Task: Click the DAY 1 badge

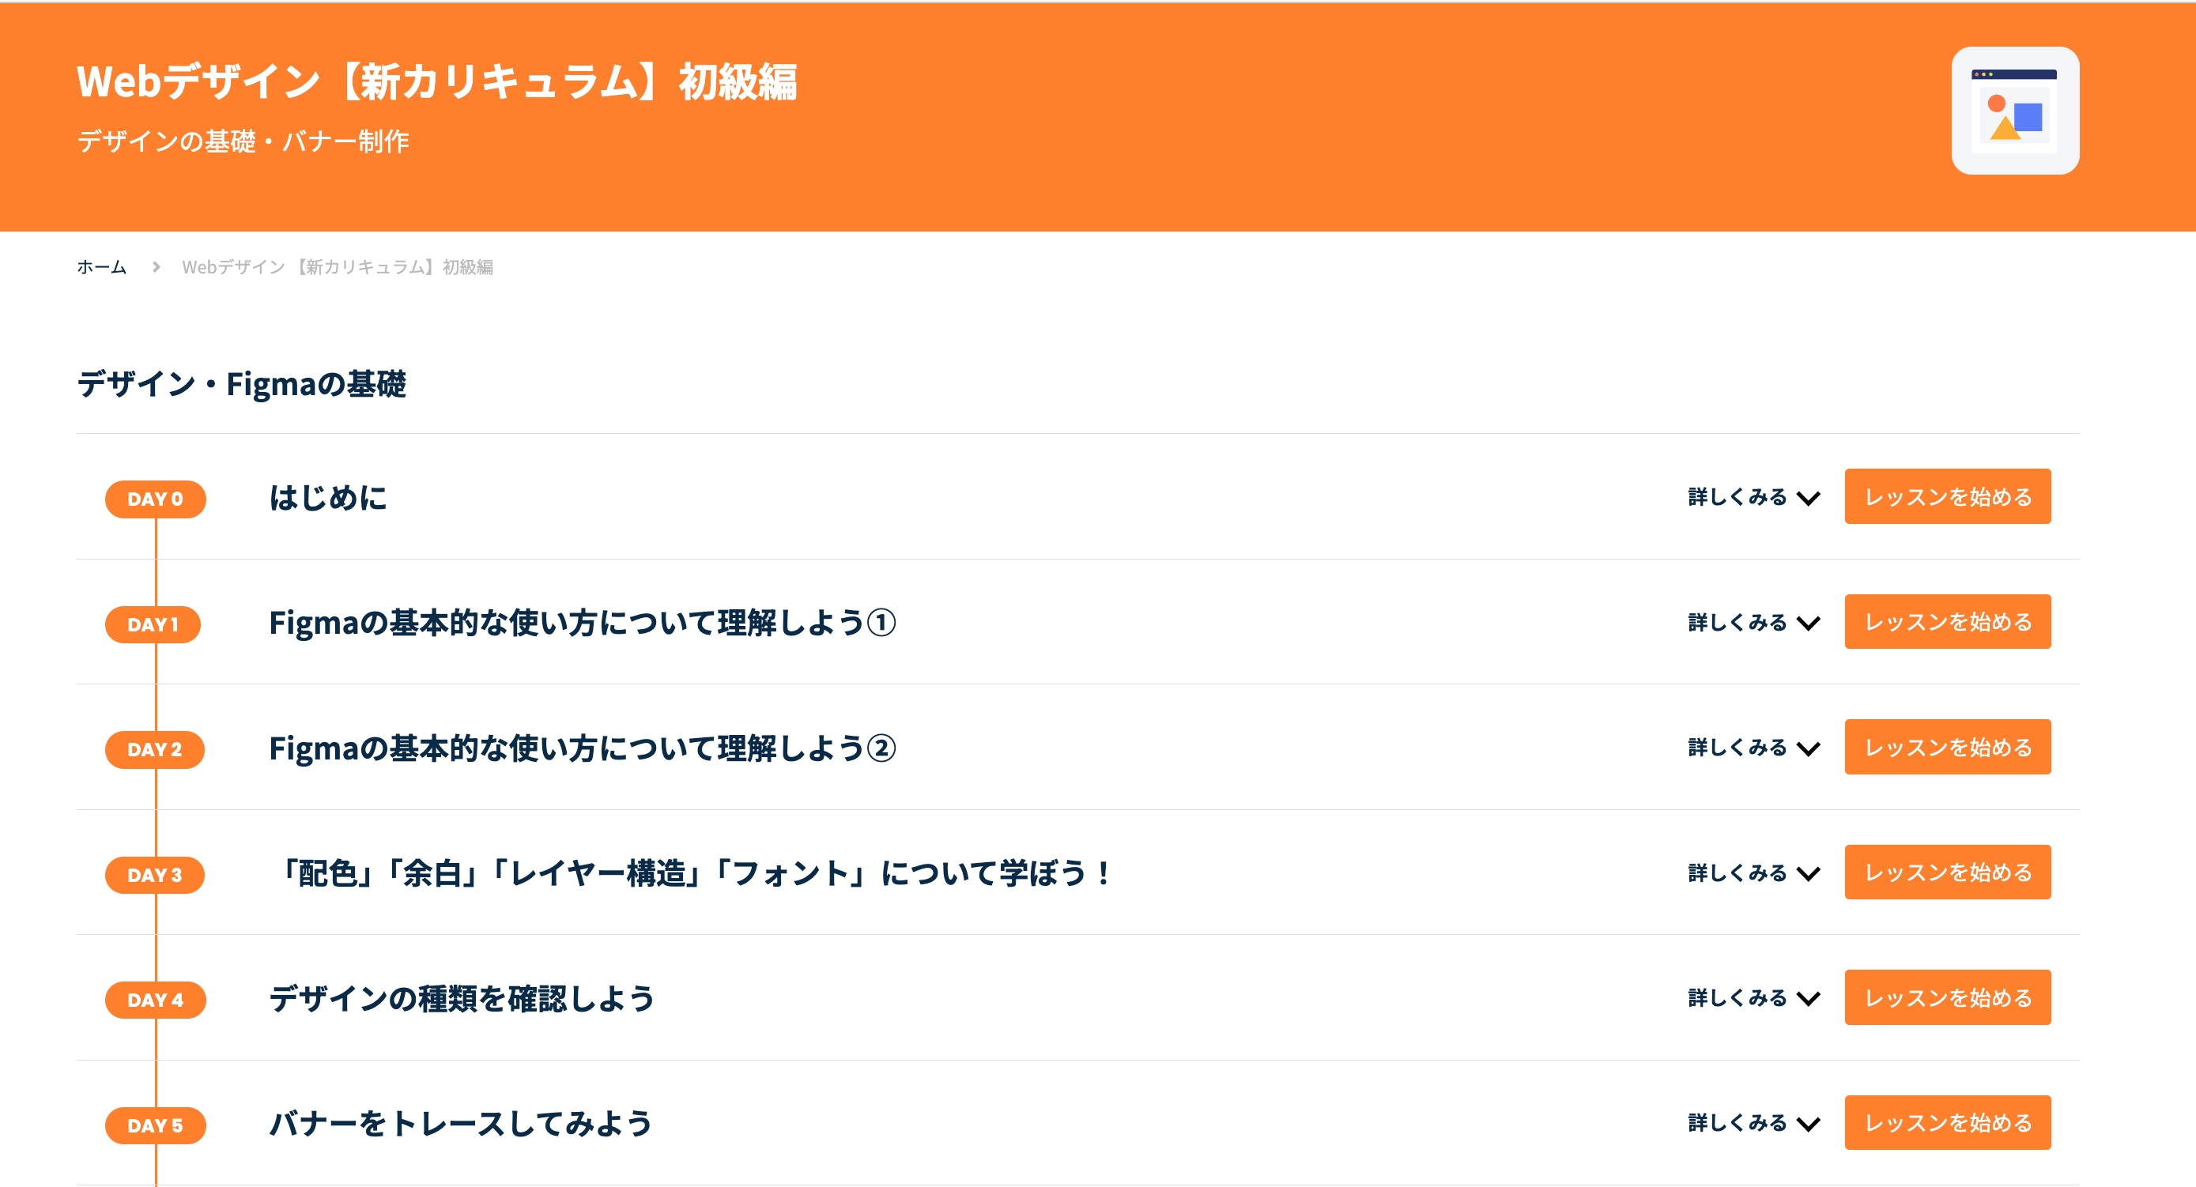Action: tap(153, 624)
